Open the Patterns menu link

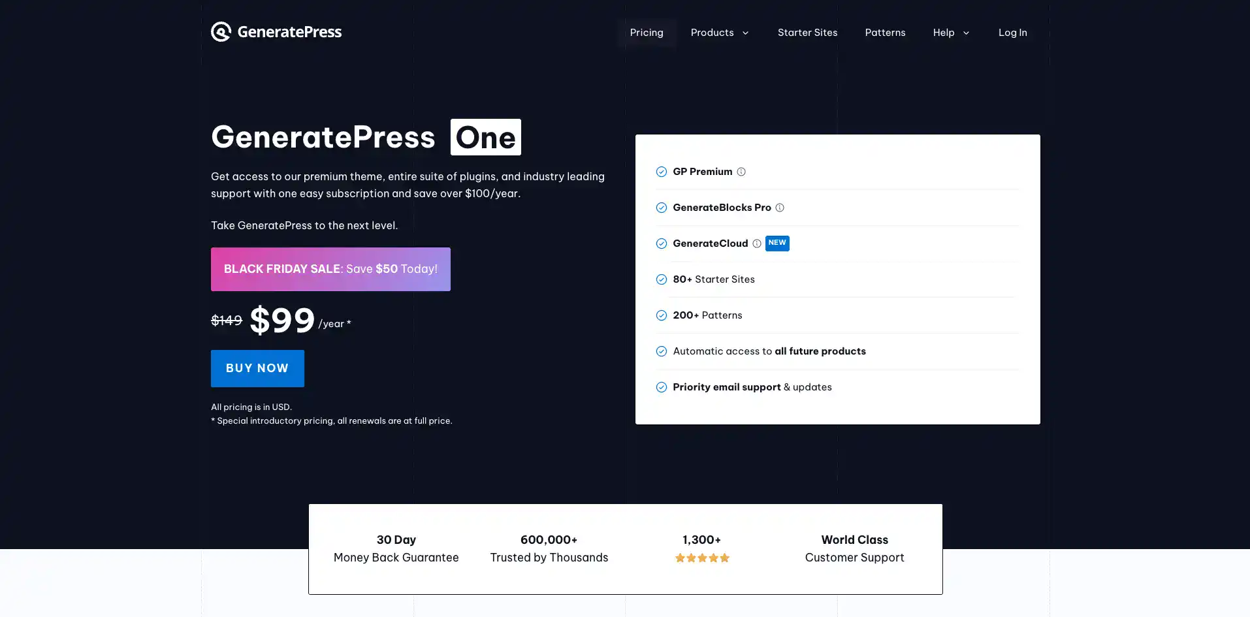[885, 33]
